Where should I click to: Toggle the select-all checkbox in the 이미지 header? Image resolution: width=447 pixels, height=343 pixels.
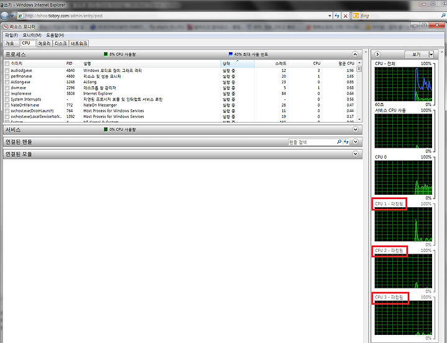click(7, 63)
